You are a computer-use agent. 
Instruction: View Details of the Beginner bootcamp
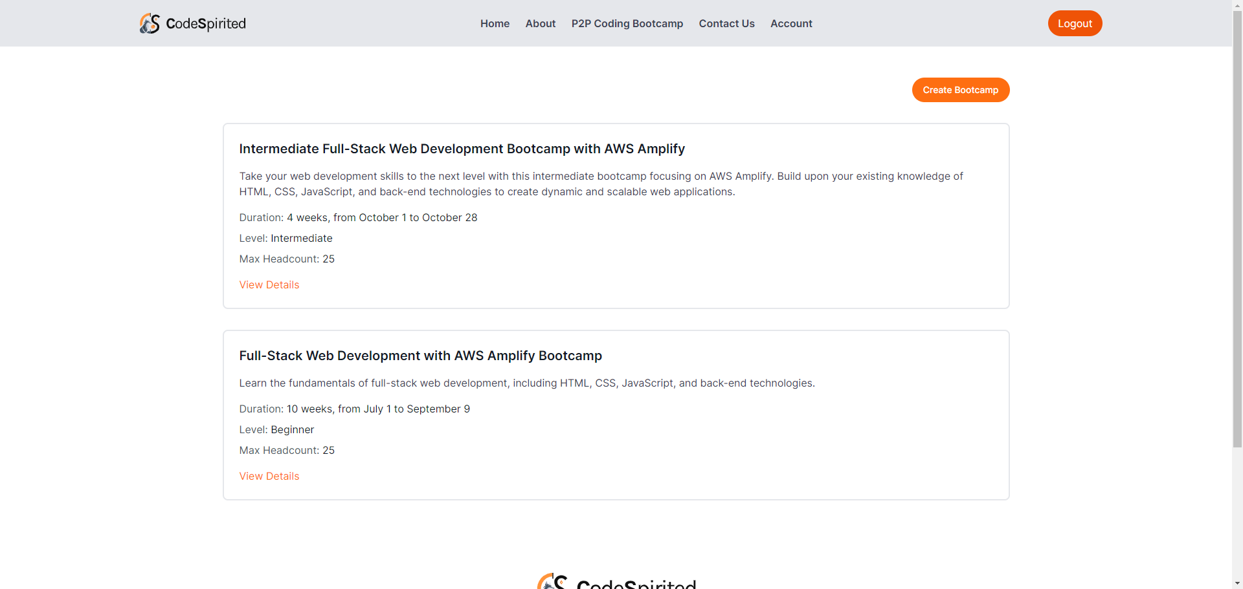269,476
